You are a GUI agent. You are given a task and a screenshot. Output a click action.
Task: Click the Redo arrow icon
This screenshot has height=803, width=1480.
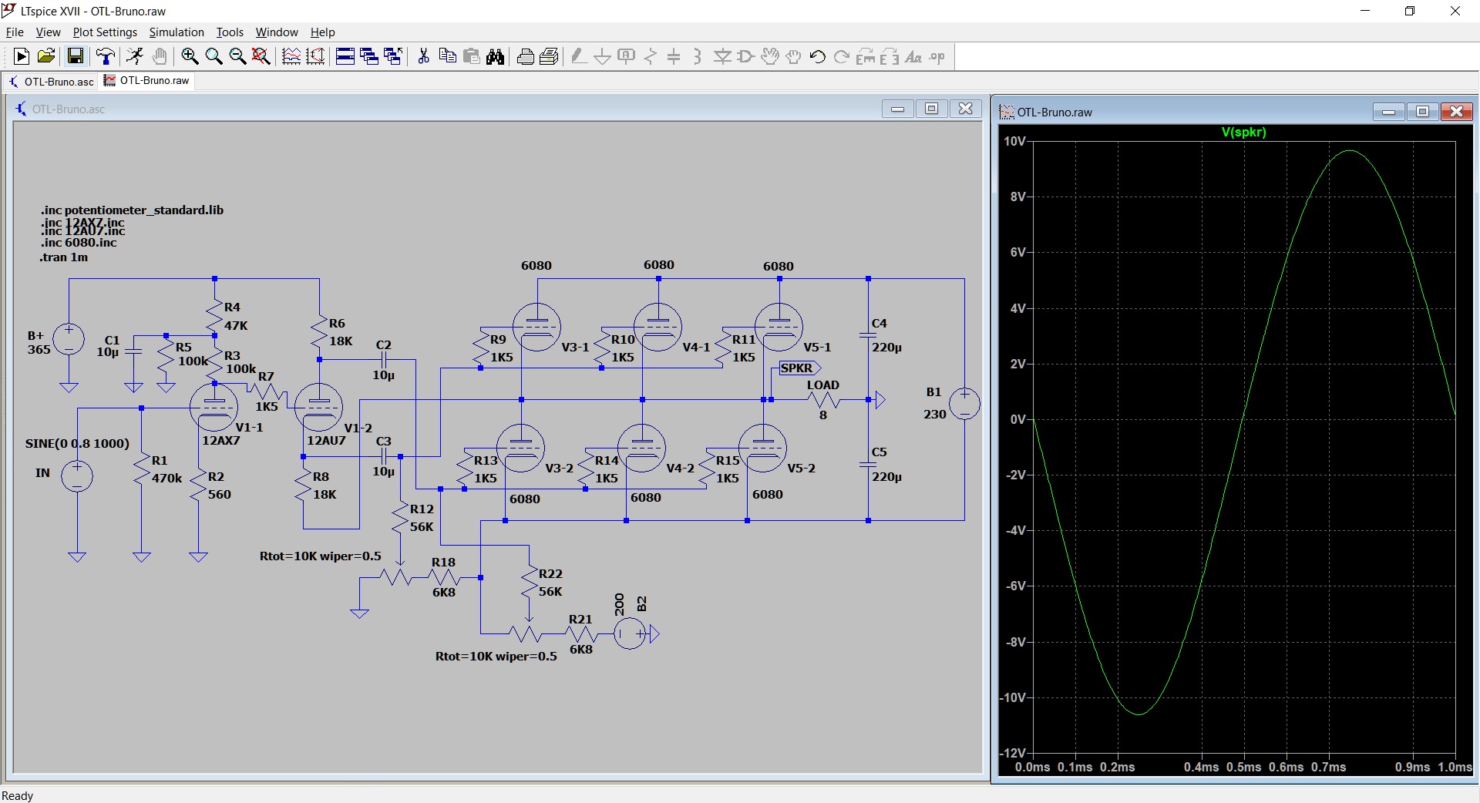point(842,56)
